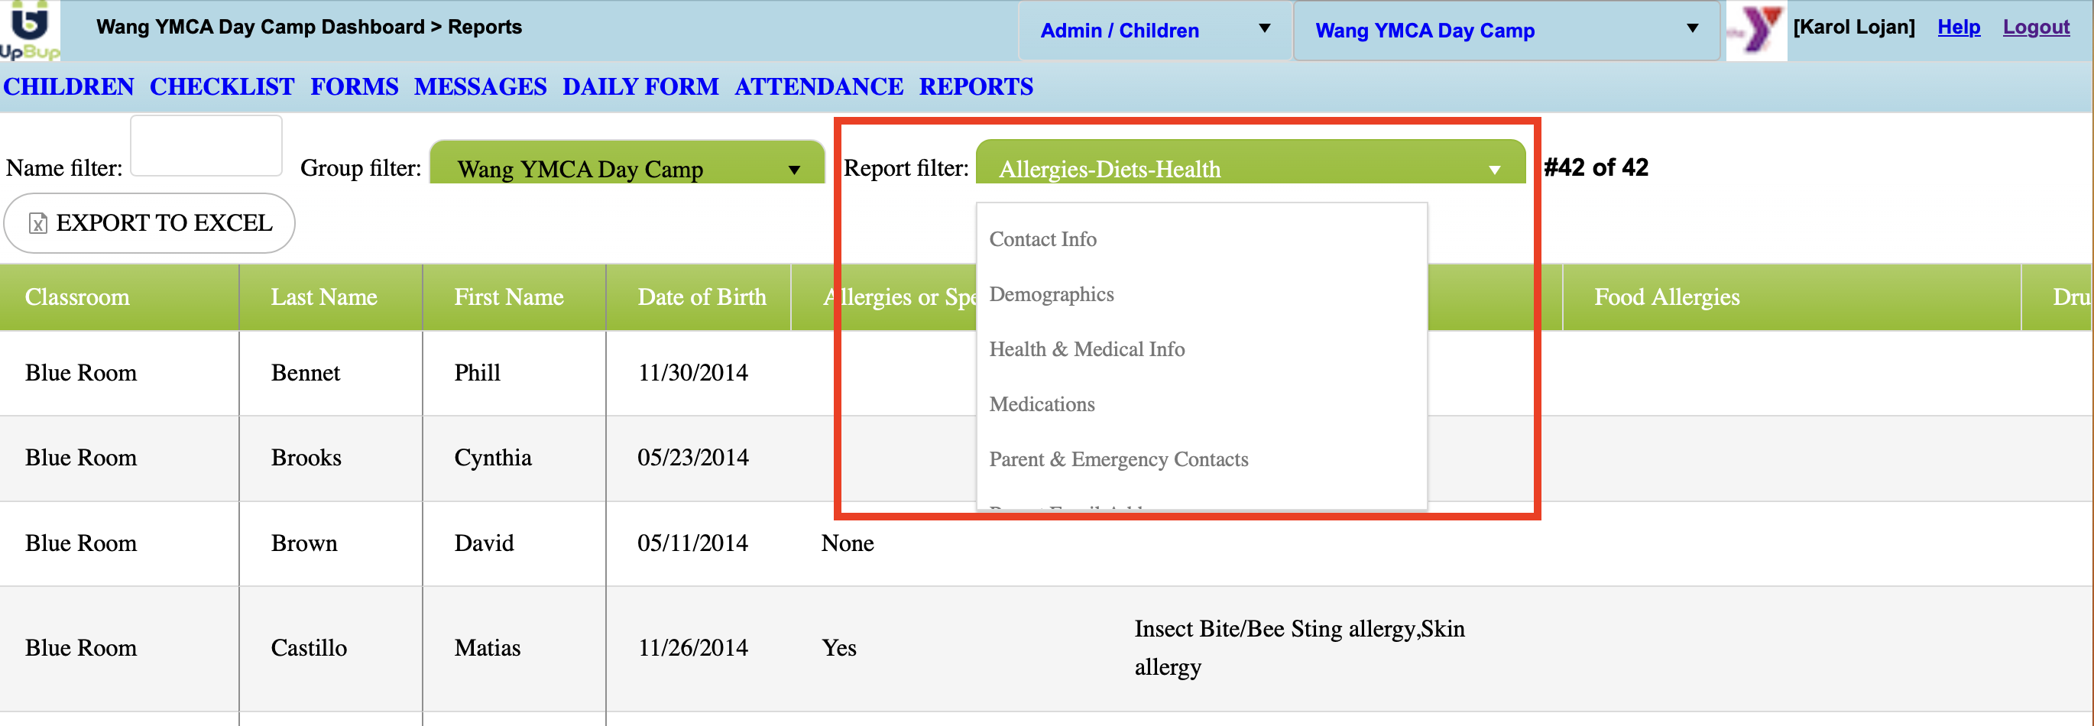
Task: Click the Dashboard > Reports breadcrumb title
Action: pyautogui.click(x=309, y=27)
